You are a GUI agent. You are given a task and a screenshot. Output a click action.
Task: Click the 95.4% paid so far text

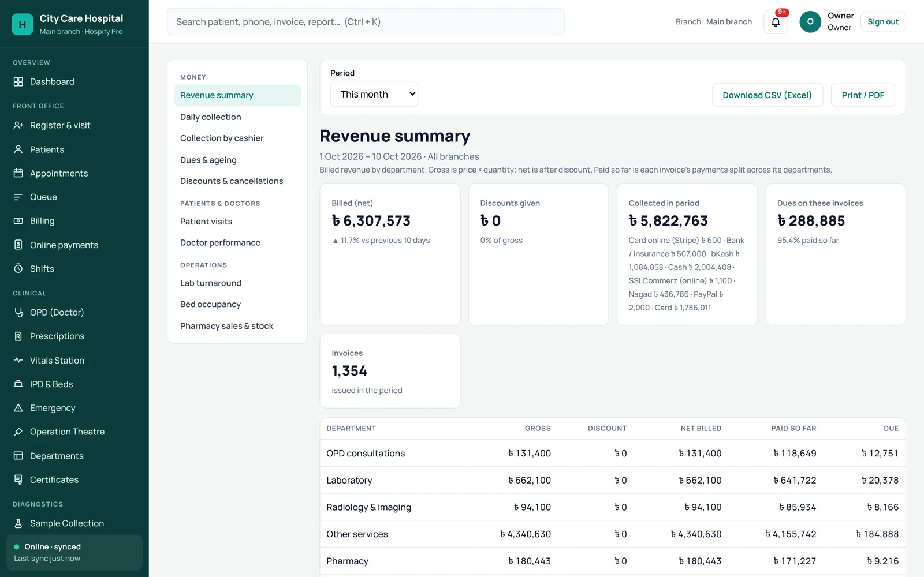[x=808, y=241]
